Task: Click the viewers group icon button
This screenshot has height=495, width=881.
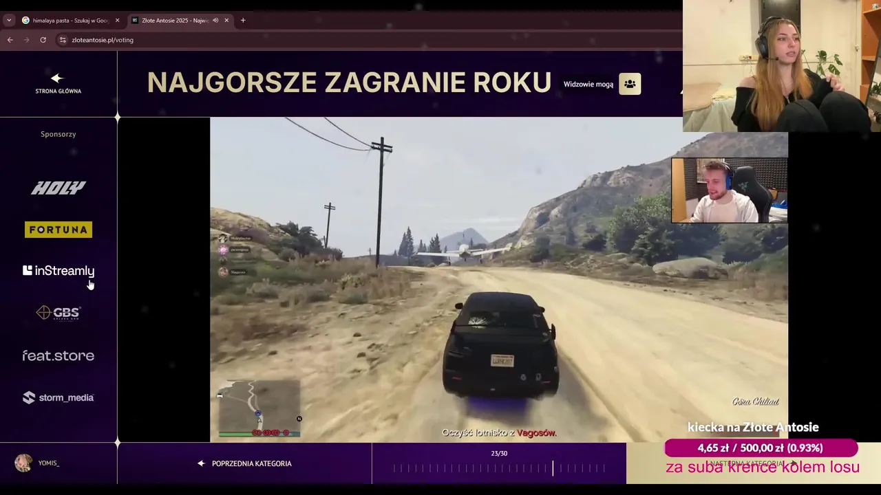Action: point(630,84)
